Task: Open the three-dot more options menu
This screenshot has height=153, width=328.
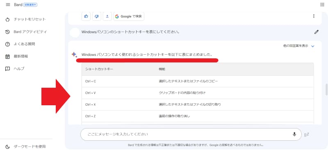Action: point(314,16)
